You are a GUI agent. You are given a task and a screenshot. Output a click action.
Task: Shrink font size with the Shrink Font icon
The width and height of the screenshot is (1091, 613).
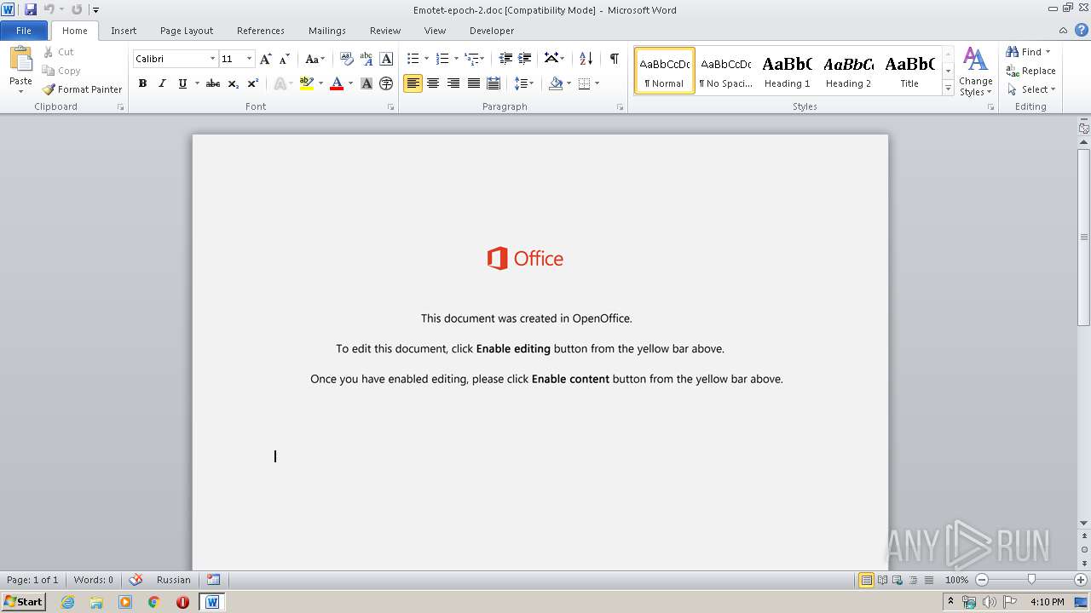285,59
